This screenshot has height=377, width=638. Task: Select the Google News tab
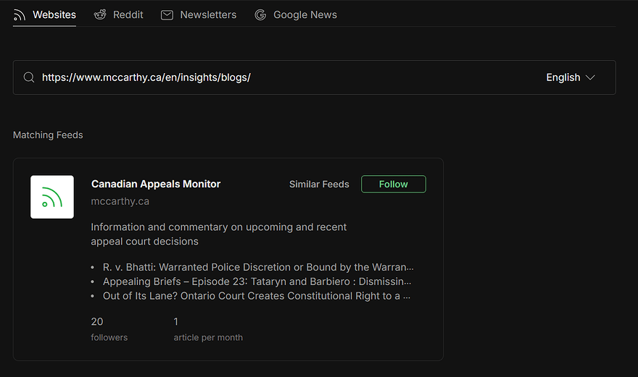[x=304, y=14]
